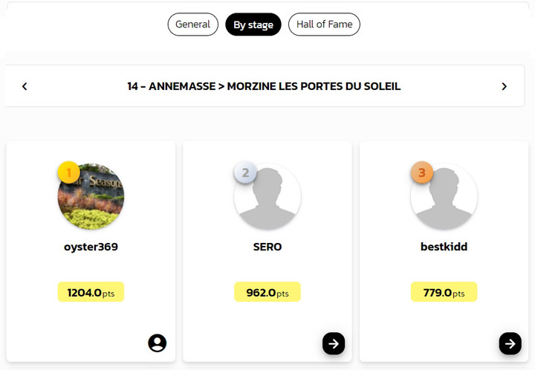Select the By stage tab

[x=253, y=25]
